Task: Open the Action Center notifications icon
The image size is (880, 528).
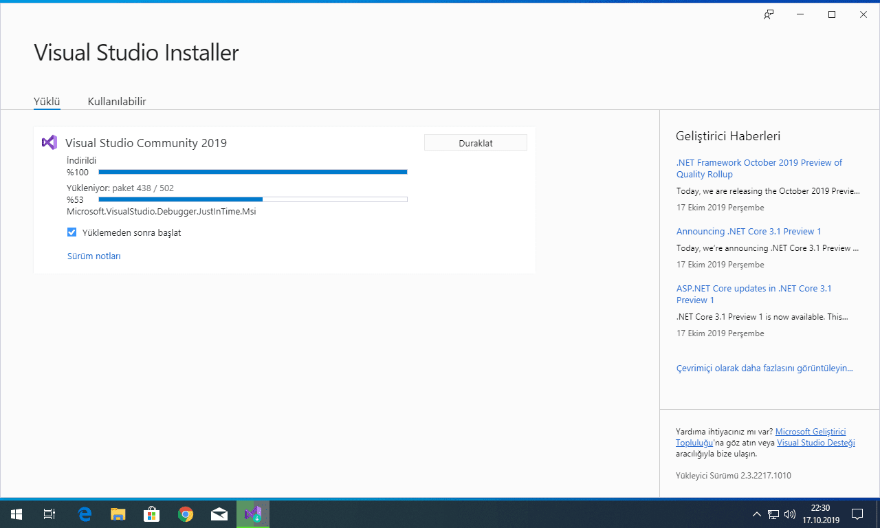Action: pos(857,514)
